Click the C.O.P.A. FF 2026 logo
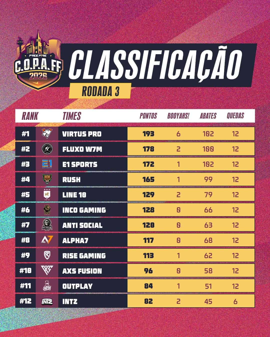The image size is (270, 337). tap(38, 62)
